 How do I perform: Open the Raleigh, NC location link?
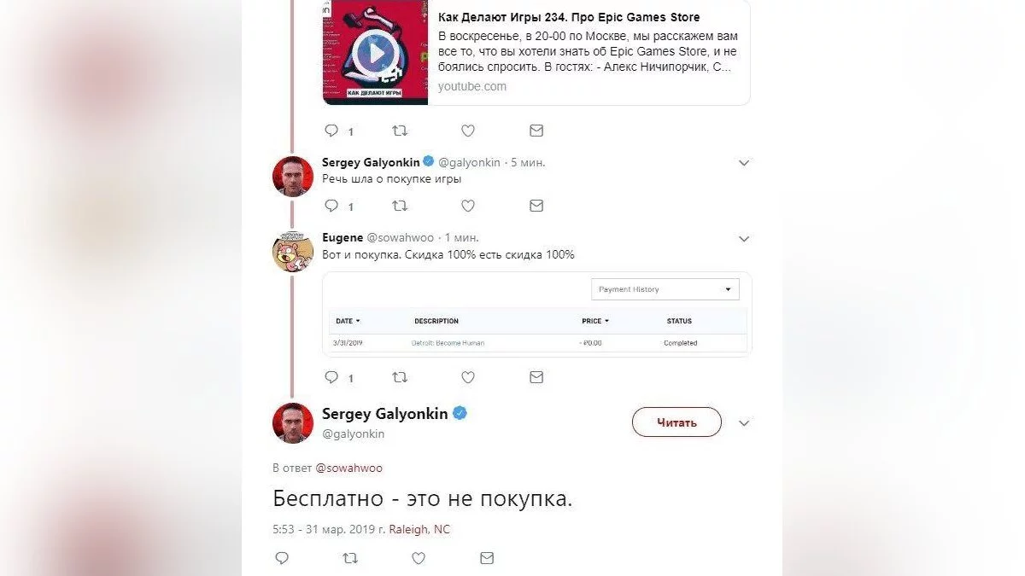click(419, 529)
